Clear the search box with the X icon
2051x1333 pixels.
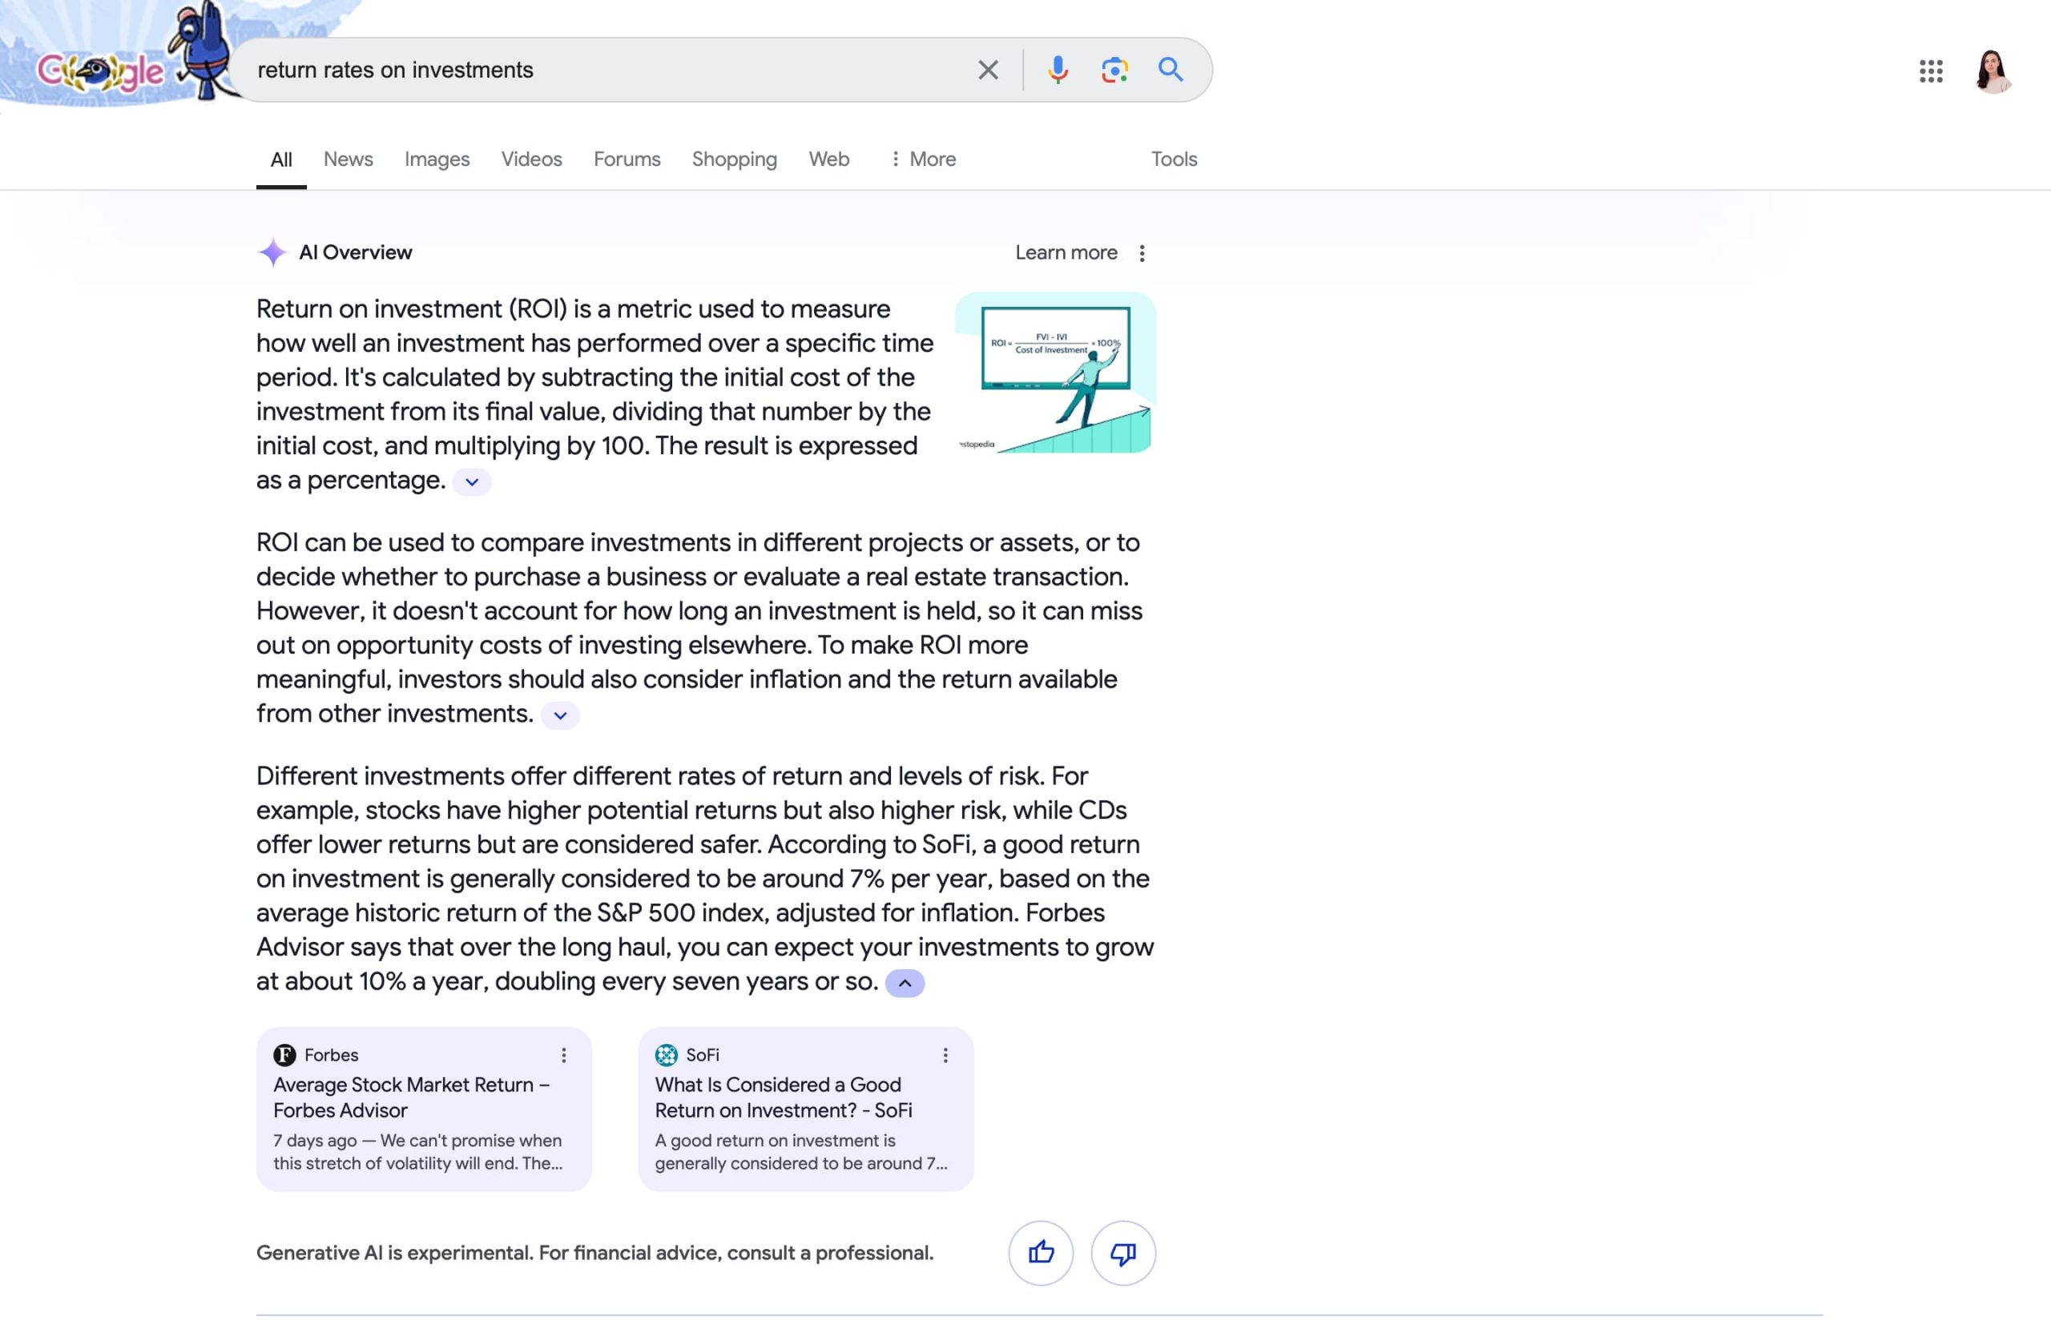point(989,70)
